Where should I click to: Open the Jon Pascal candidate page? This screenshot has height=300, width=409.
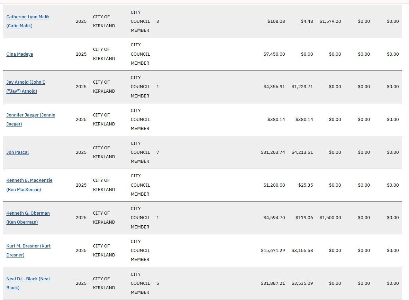tap(18, 152)
